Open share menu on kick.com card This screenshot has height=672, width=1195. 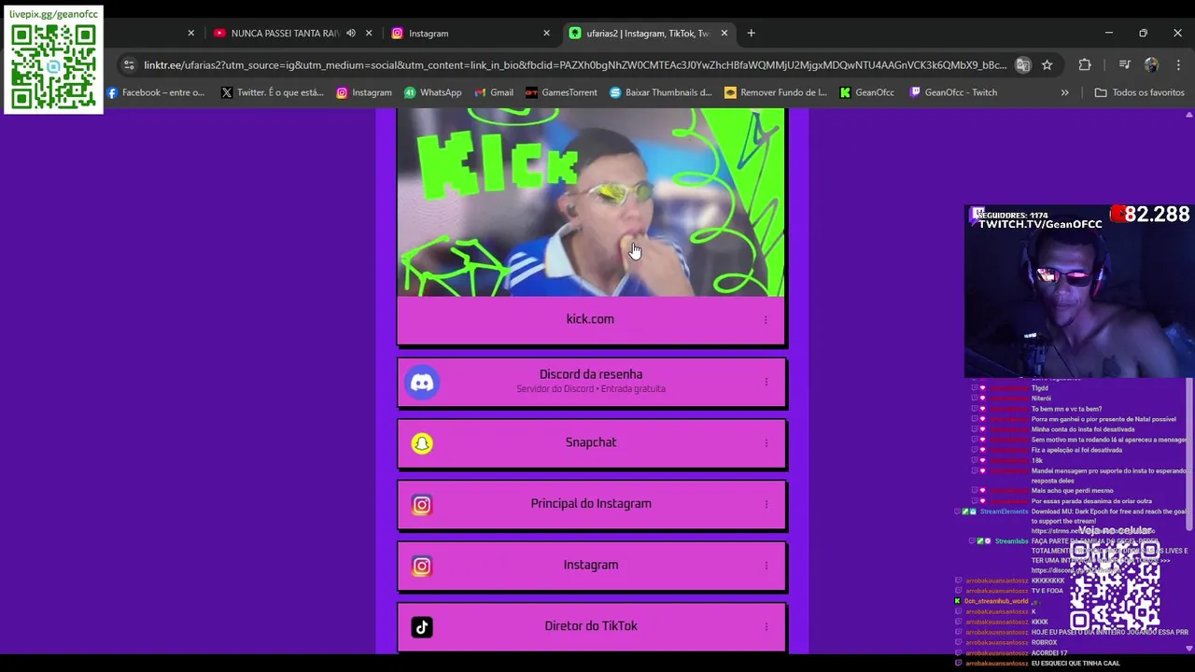pos(766,320)
